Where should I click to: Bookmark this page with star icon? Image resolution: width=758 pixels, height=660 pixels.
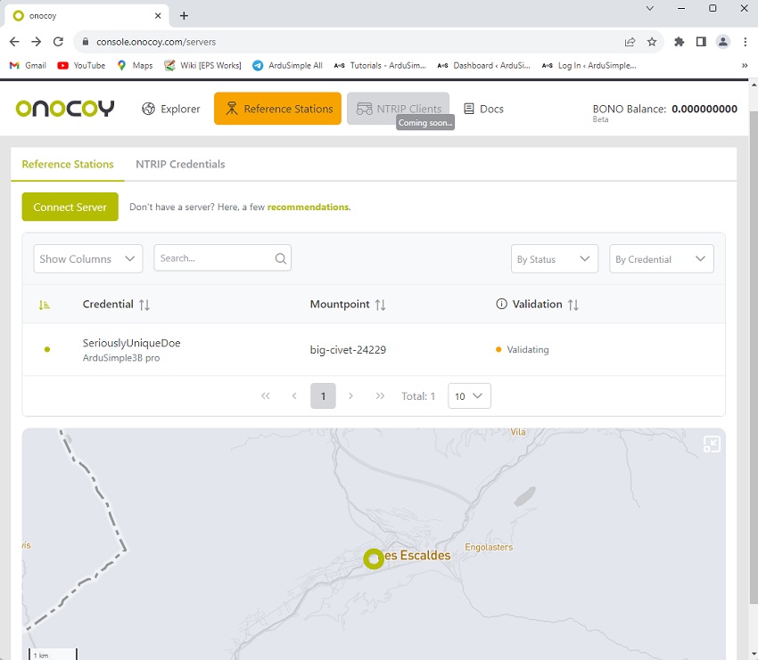(652, 42)
